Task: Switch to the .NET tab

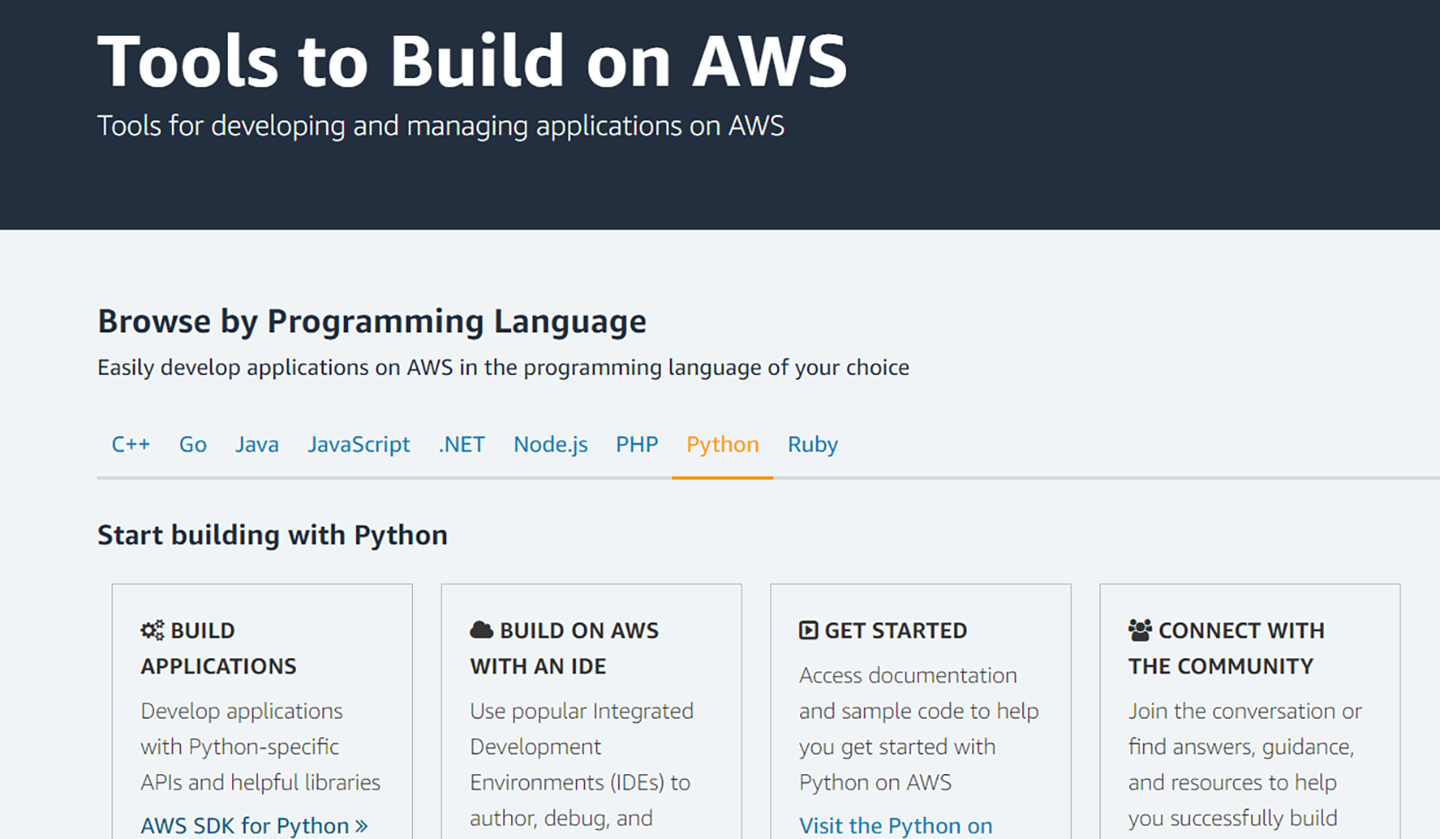Action: (462, 444)
